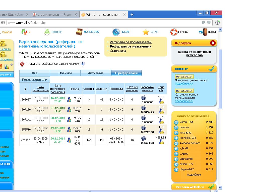
Task: Click "покупать рефералов одним кликом" link
Action: point(53,64)
